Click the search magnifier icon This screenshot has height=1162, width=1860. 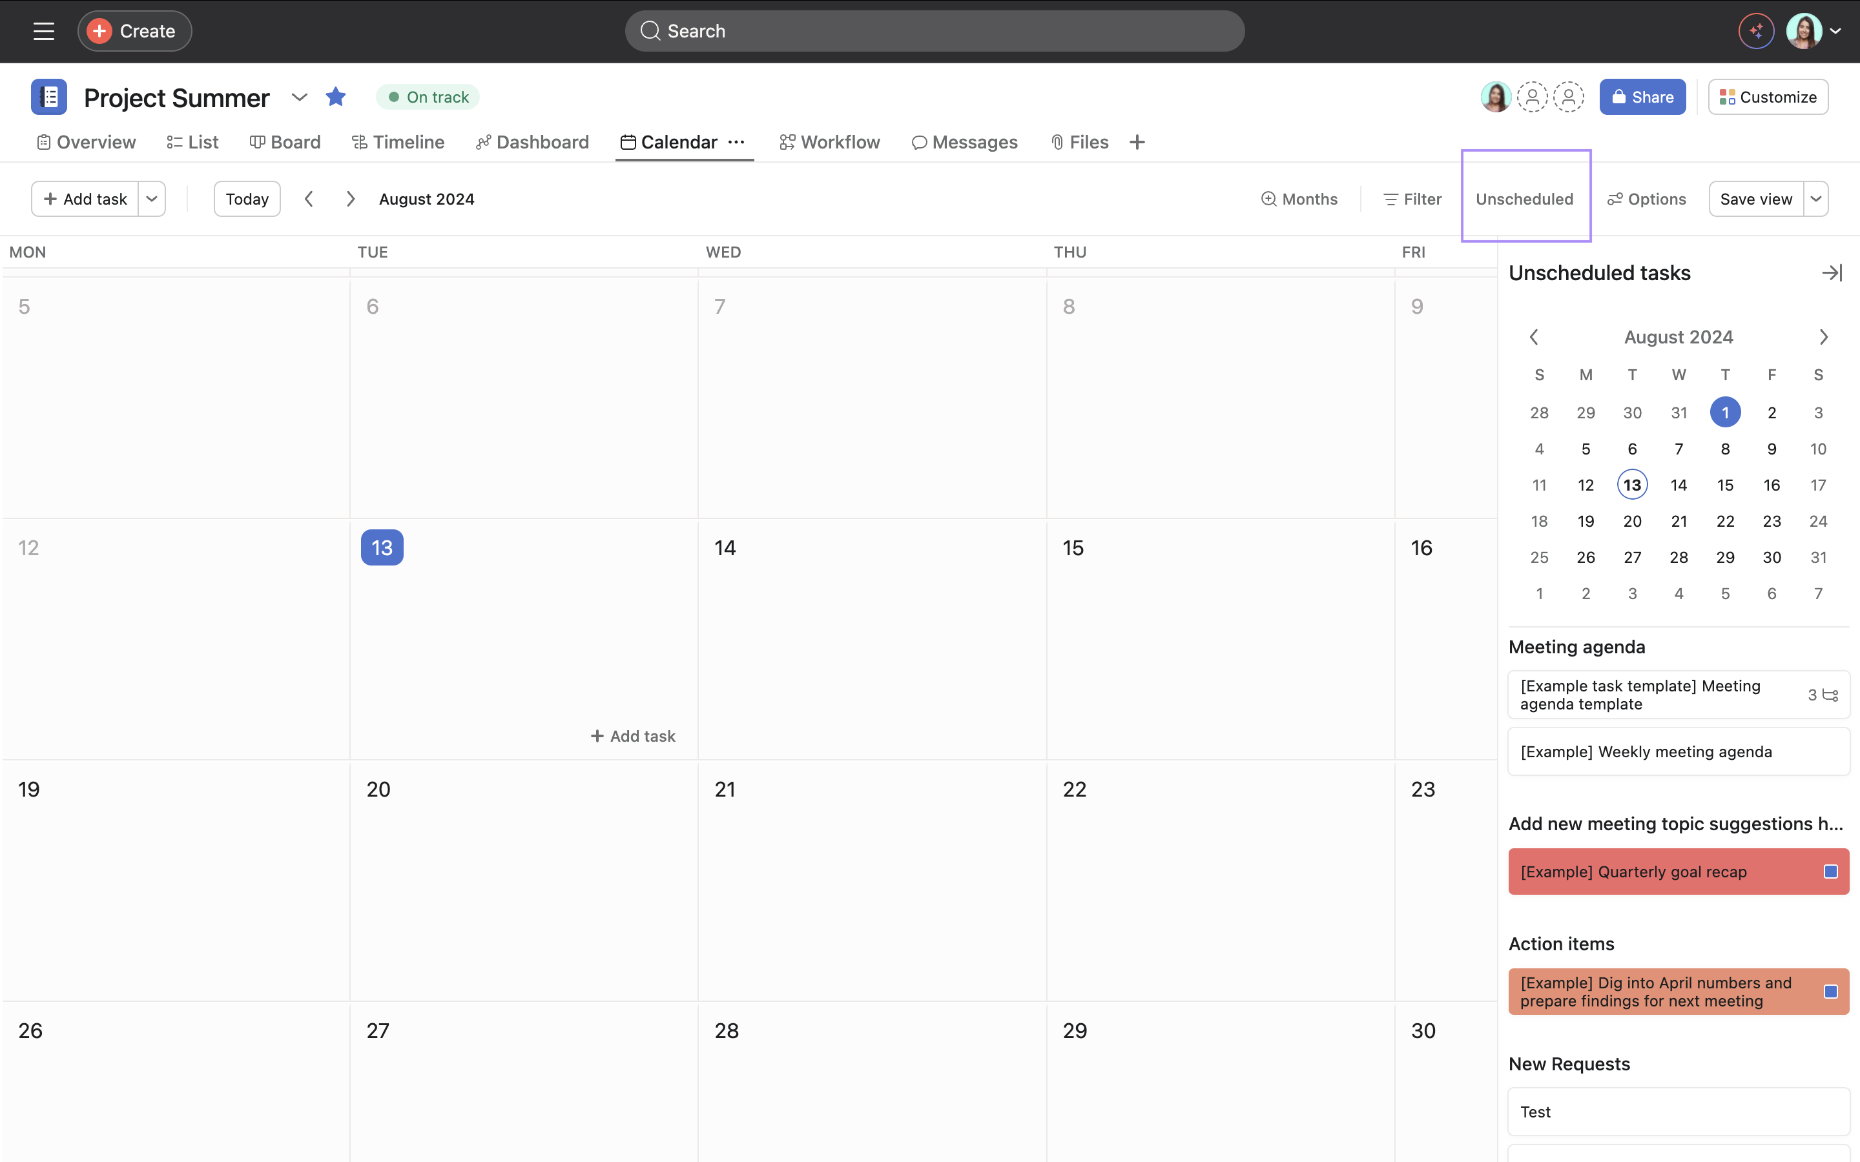(650, 31)
